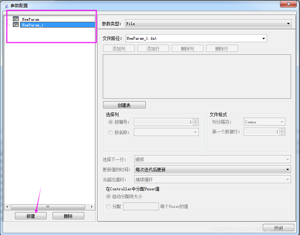Open the 列分隔符 Comma dropdown
This screenshot has width=300, height=235.
pos(281,122)
